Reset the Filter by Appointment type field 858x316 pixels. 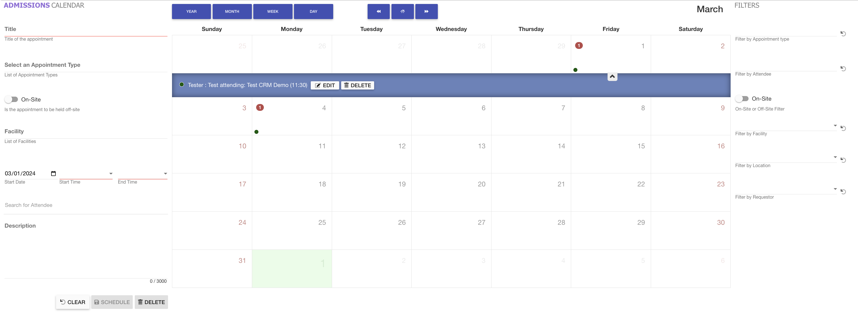pyautogui.click(x=843, y=34)
